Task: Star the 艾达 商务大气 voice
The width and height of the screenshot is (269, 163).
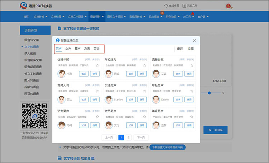Action: point(98,91)
